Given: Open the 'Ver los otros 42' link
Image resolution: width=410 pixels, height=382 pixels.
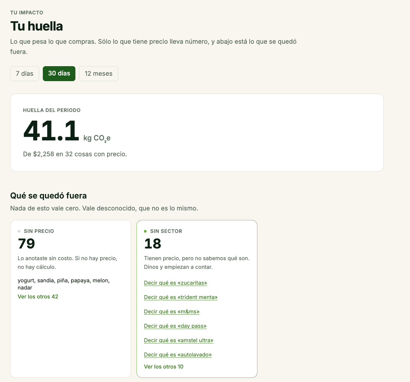Looking at the screenshot, I should [38, 297].
